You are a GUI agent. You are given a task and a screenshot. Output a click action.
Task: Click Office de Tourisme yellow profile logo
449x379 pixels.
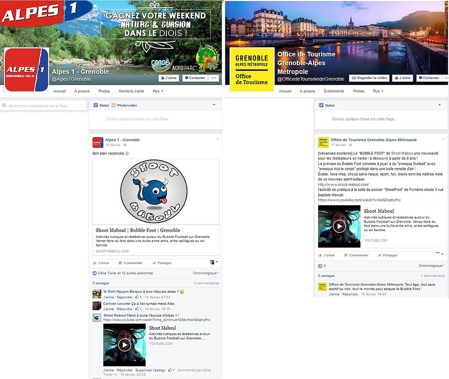tap(252, 70)
